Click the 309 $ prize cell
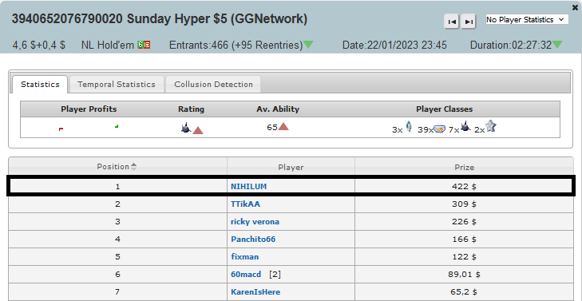 pyautogui.click(x=464, y=204)
